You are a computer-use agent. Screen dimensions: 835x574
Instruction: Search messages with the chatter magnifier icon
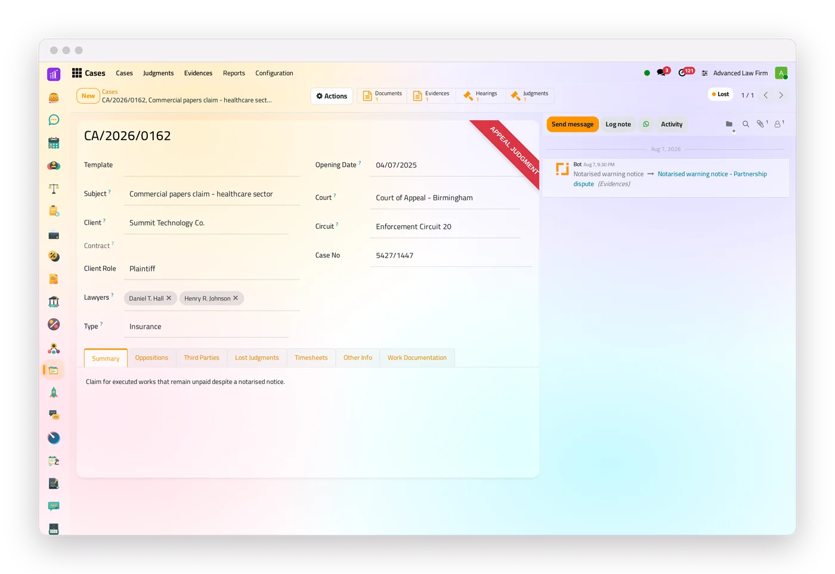click(746, 124)
